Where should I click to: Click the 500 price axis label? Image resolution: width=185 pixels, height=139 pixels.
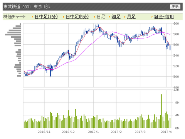(x=176, y=77)
